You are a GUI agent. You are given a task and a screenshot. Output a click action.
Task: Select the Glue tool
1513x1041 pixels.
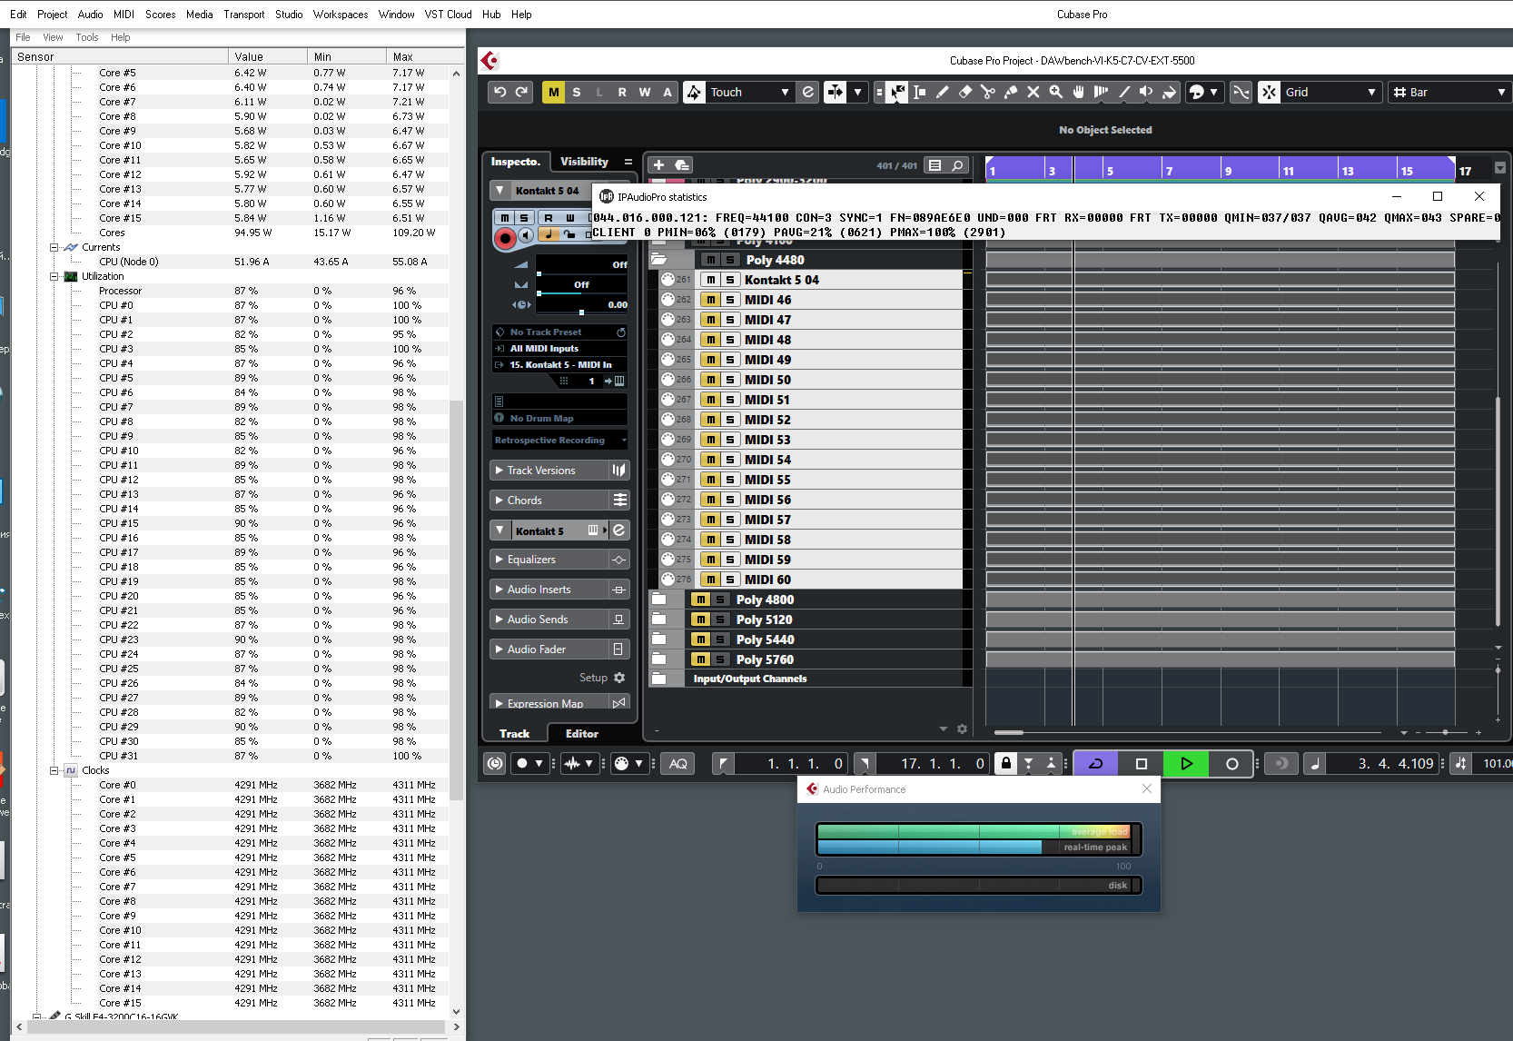[x=1010, y=92]
